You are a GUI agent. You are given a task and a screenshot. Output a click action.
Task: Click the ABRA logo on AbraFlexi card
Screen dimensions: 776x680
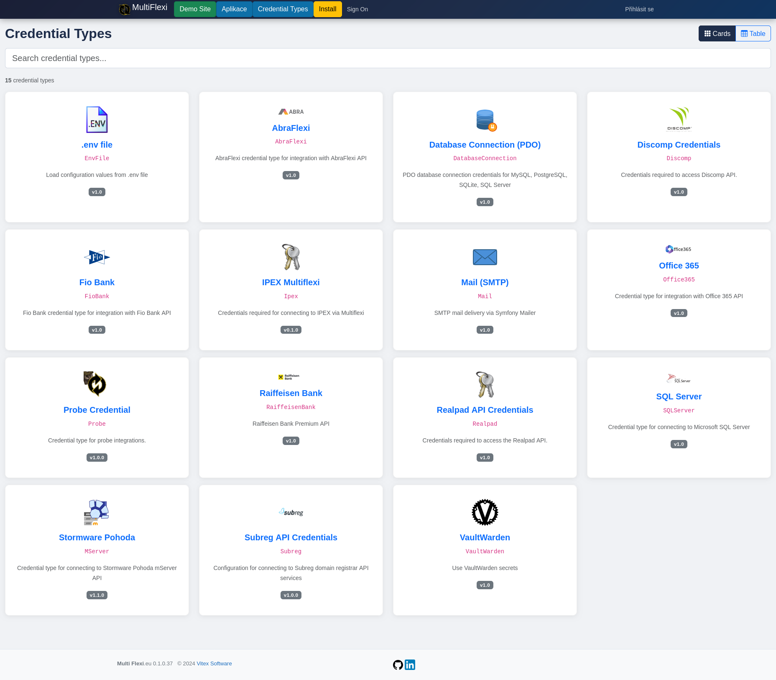[291, 112]
